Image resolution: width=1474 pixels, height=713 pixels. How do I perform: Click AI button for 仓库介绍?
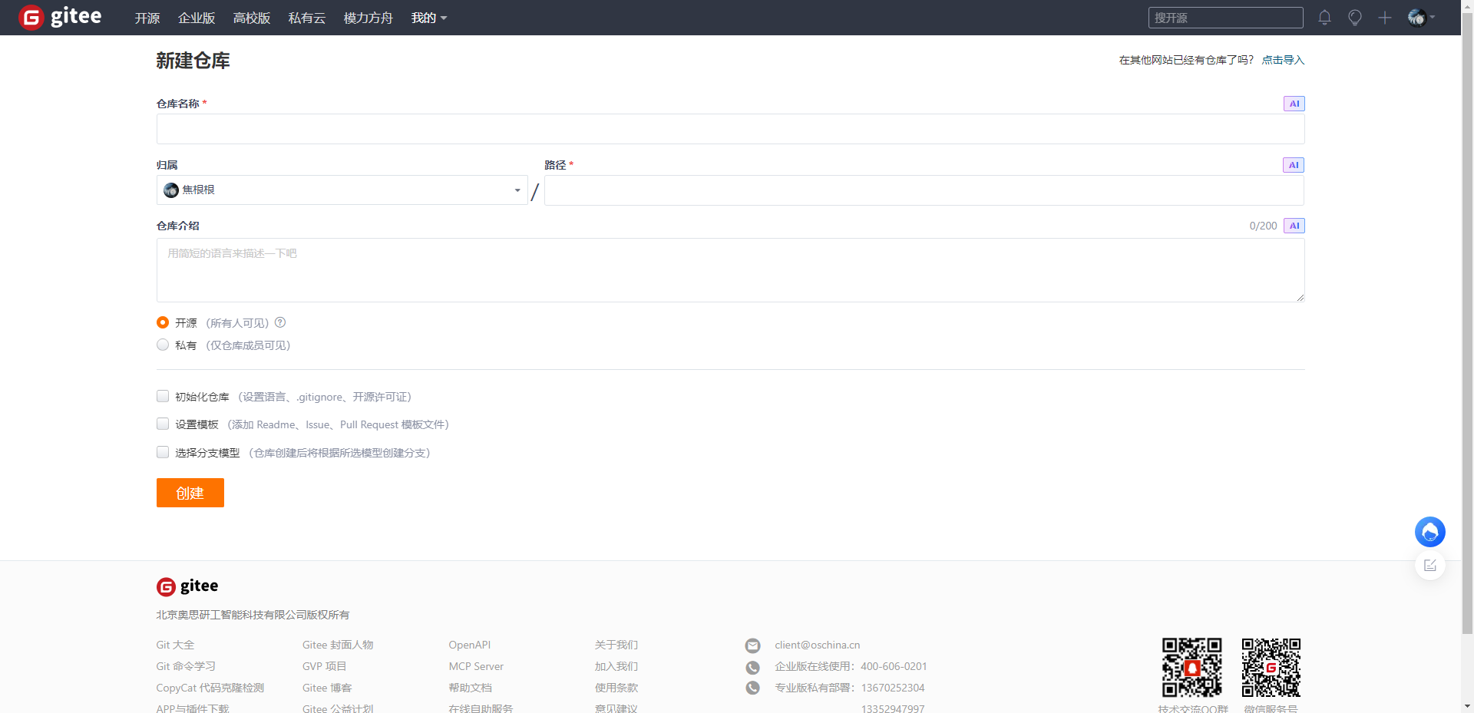point(1294,226)
